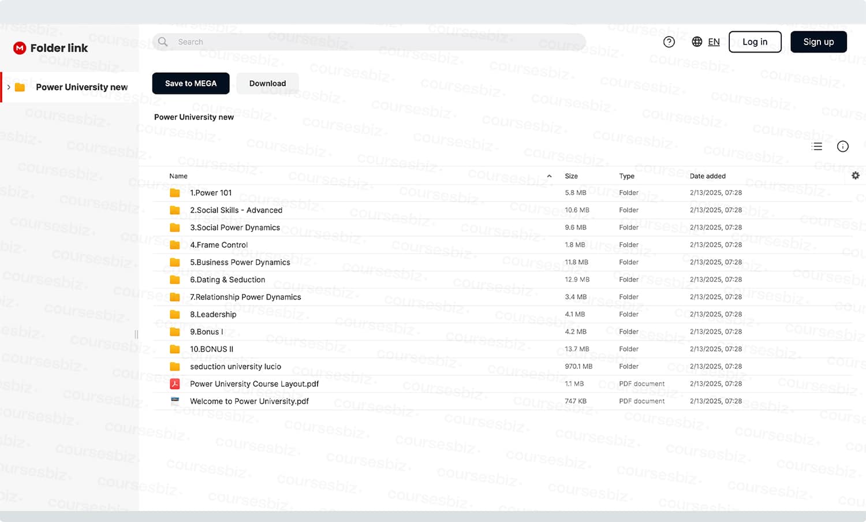The width and height of the screenshot is (866, 522).
Task: Toggle Name column sort arrow
Action: point(549,176)
